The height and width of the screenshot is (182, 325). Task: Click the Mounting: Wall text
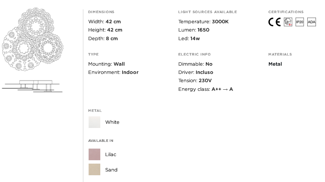click(106, 64)
